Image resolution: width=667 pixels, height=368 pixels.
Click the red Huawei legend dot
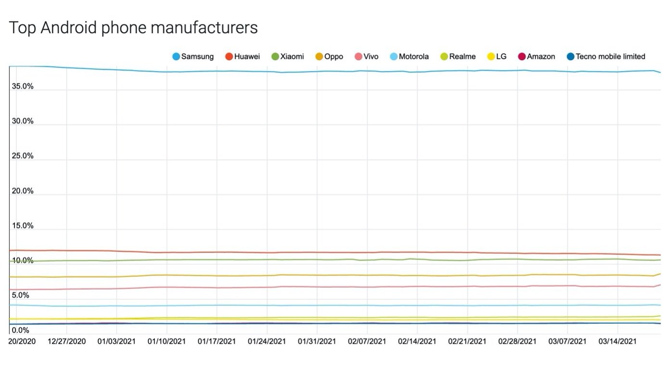pos(229,57)
